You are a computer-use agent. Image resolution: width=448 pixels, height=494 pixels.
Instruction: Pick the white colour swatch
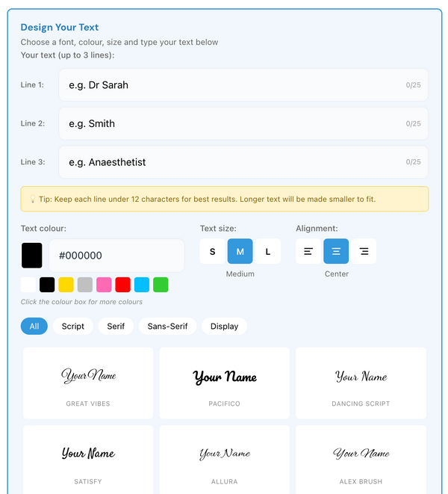point(28,285)
